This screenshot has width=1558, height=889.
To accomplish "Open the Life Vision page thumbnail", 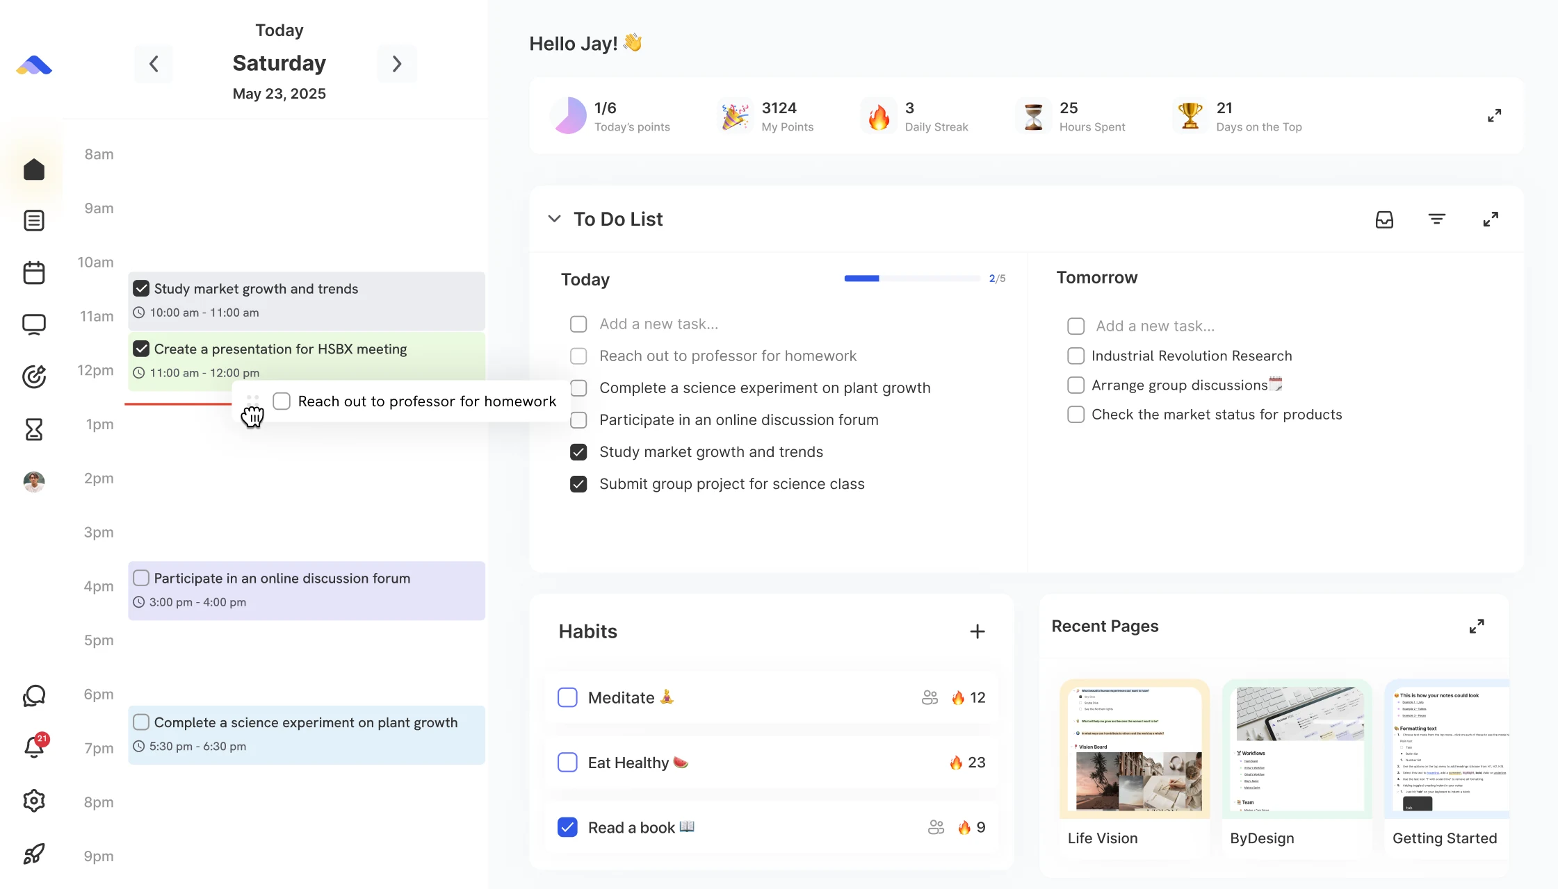I will pos(1135,749).
